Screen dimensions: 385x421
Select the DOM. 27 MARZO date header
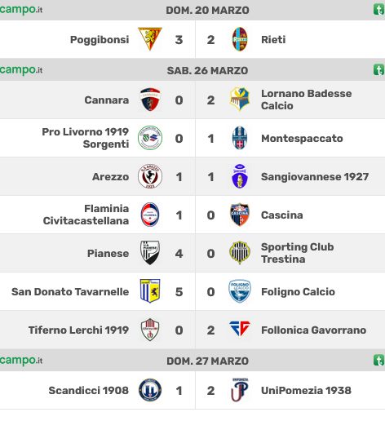click(207, 361)
